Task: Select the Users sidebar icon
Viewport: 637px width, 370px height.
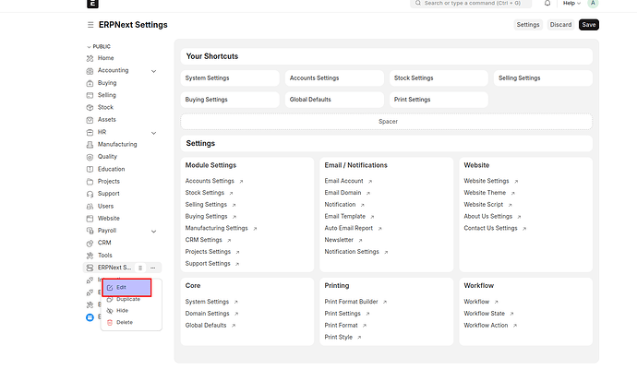Action: tap(90, 207)
